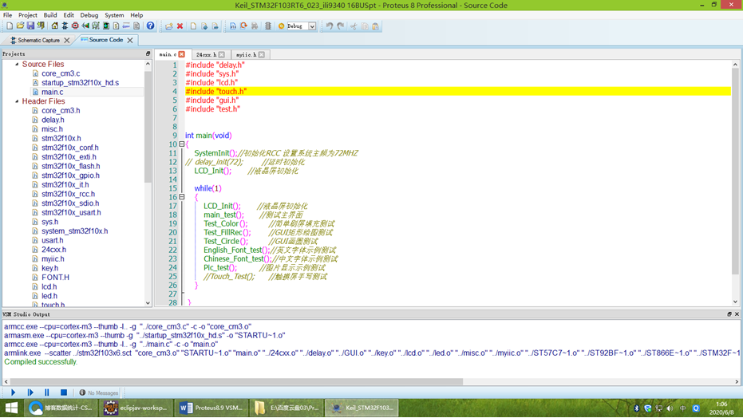Screen dimensions: 743x418
Task: Select system_stm32f10x.h in project tree
Action: click(74, 231)
